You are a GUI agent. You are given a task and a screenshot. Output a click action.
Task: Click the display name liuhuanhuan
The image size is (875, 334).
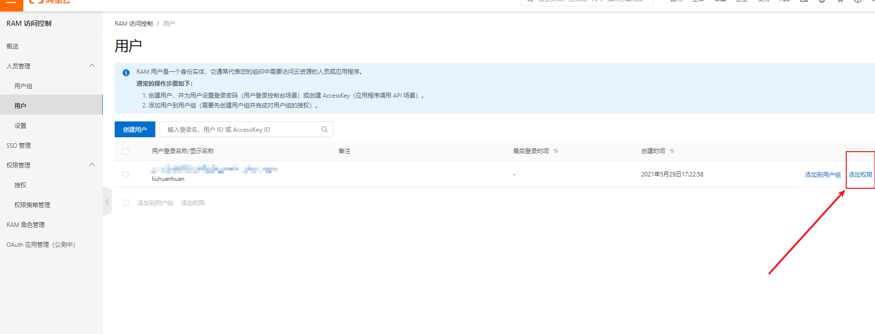168,179
